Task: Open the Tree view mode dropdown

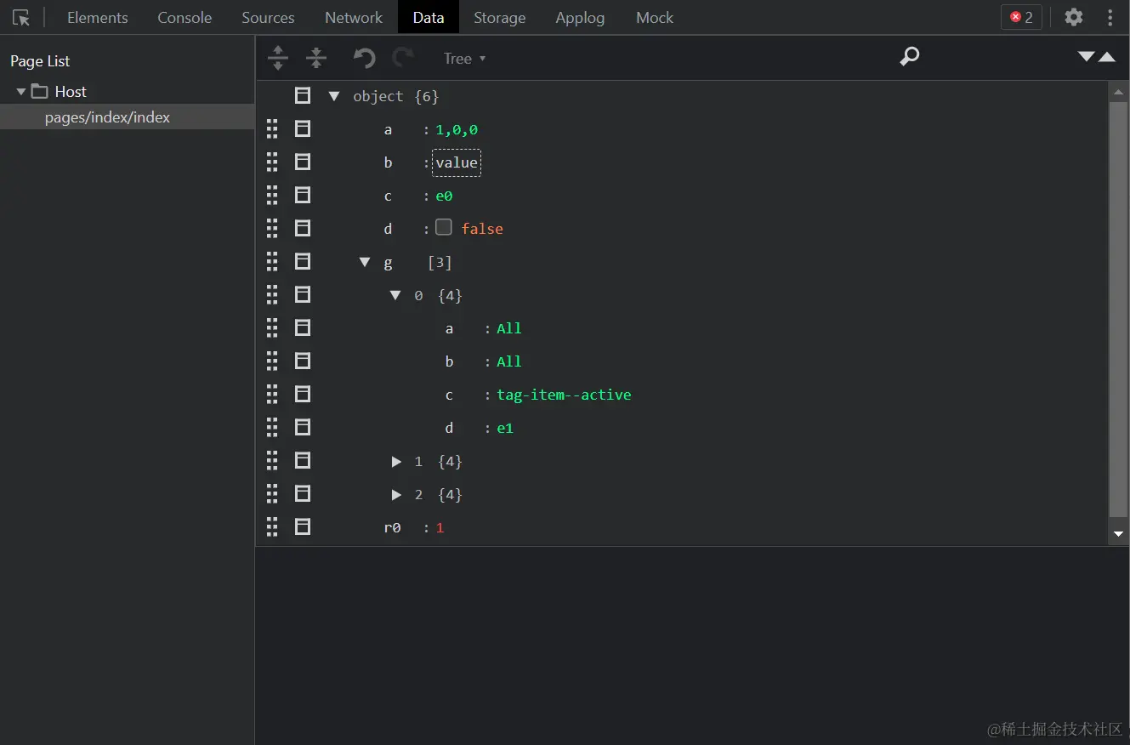Action: click(464, 58)
